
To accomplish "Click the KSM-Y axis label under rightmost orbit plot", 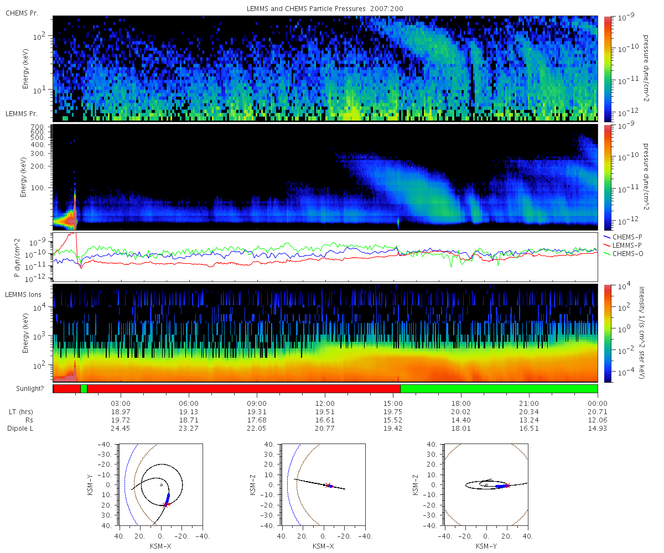I will [x=486, y=546].
